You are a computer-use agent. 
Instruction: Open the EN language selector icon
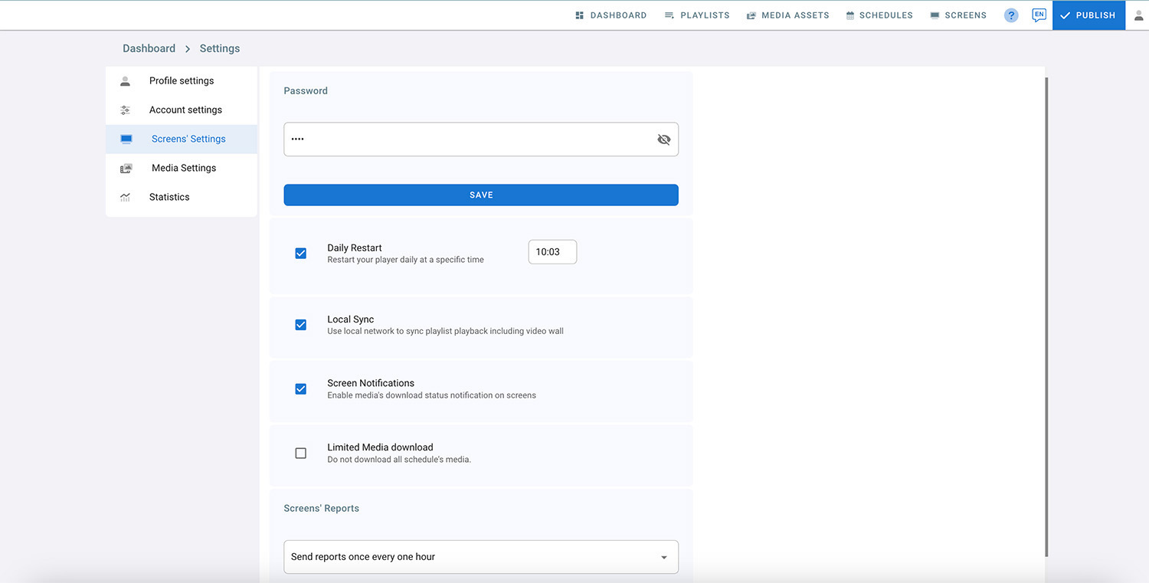click(1039, 15)
